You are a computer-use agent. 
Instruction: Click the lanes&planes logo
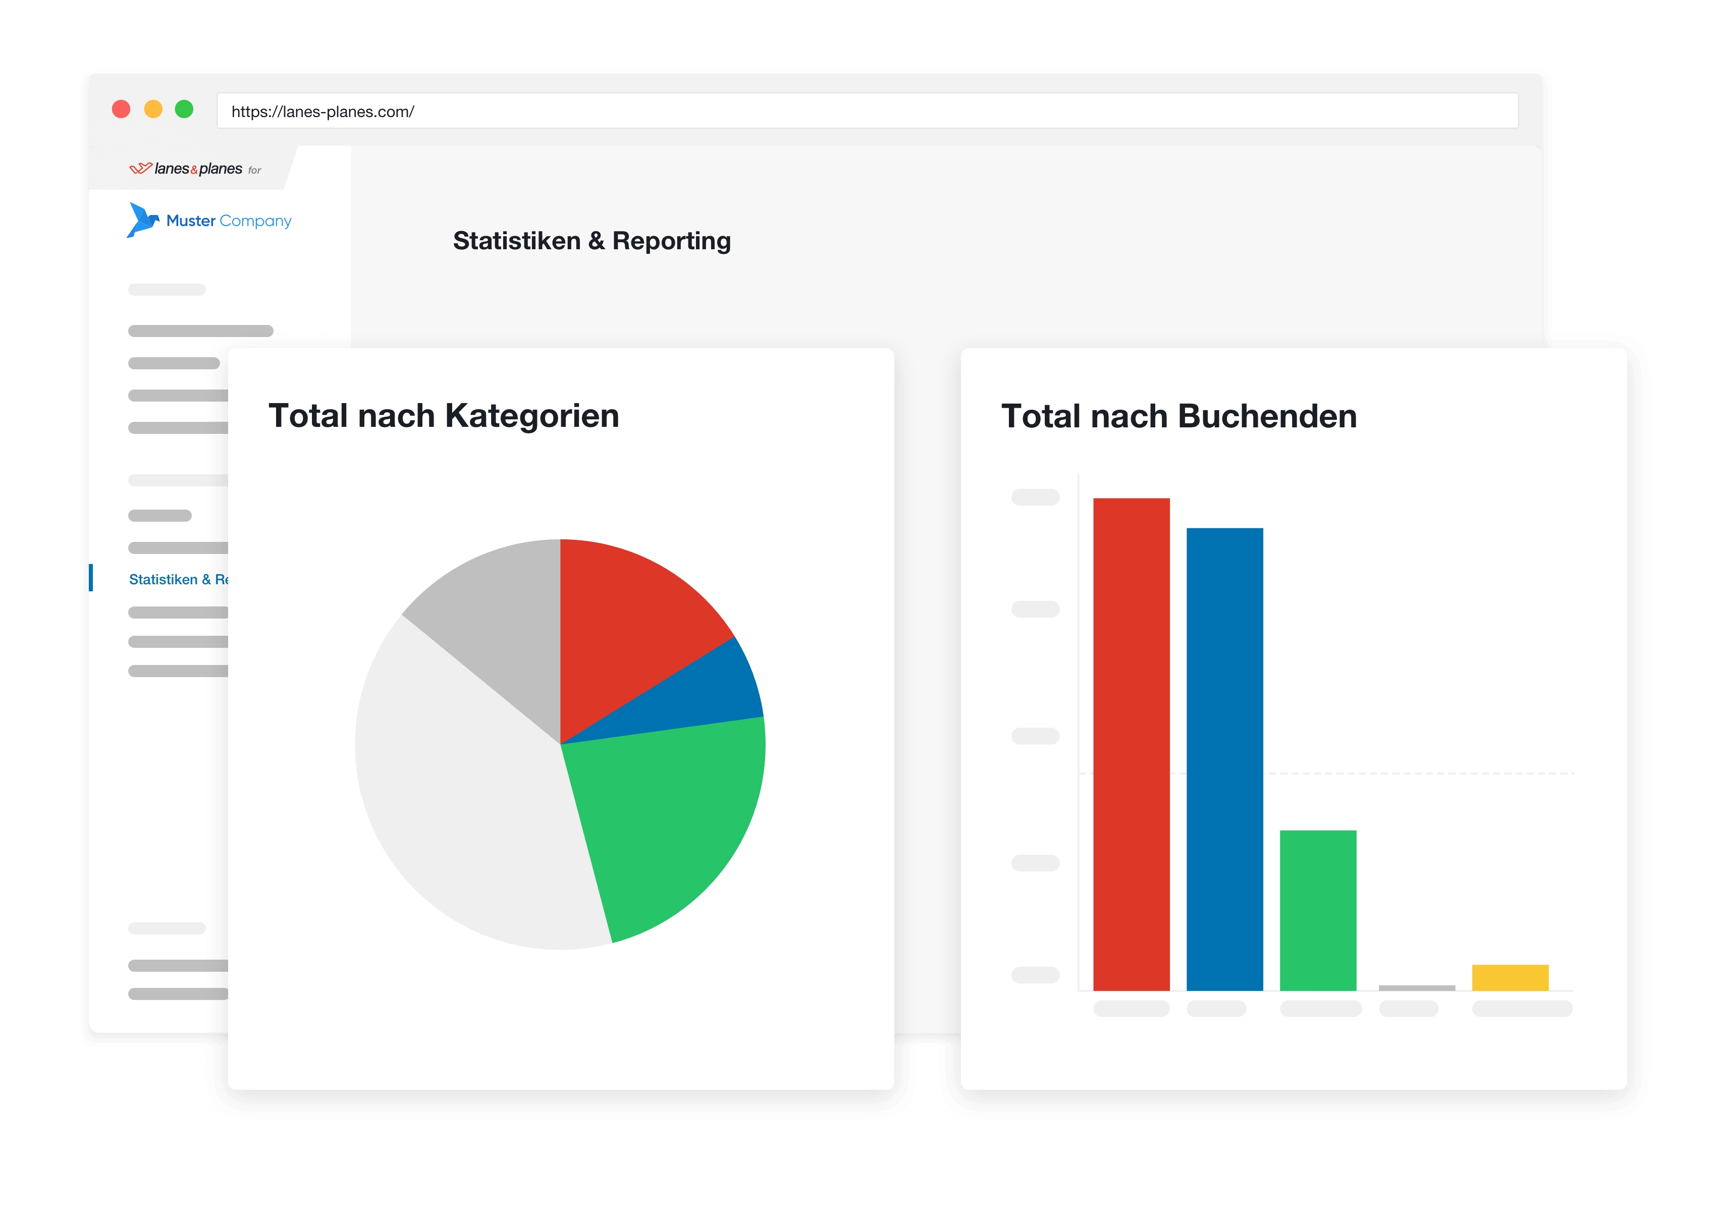tap(185, 169)
